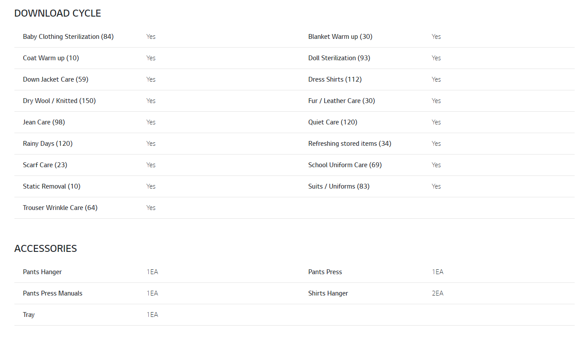Select the Tray accessory label
The width and height of the screenshot is (586, 337).
(29, 315)
